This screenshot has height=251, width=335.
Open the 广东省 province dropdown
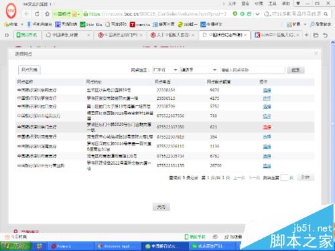coord(165,70)
